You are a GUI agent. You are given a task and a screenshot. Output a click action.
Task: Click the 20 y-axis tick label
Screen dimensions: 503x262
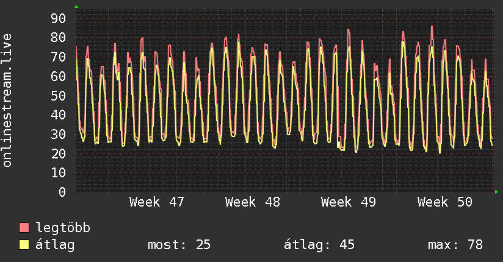(x=59, y=154)
